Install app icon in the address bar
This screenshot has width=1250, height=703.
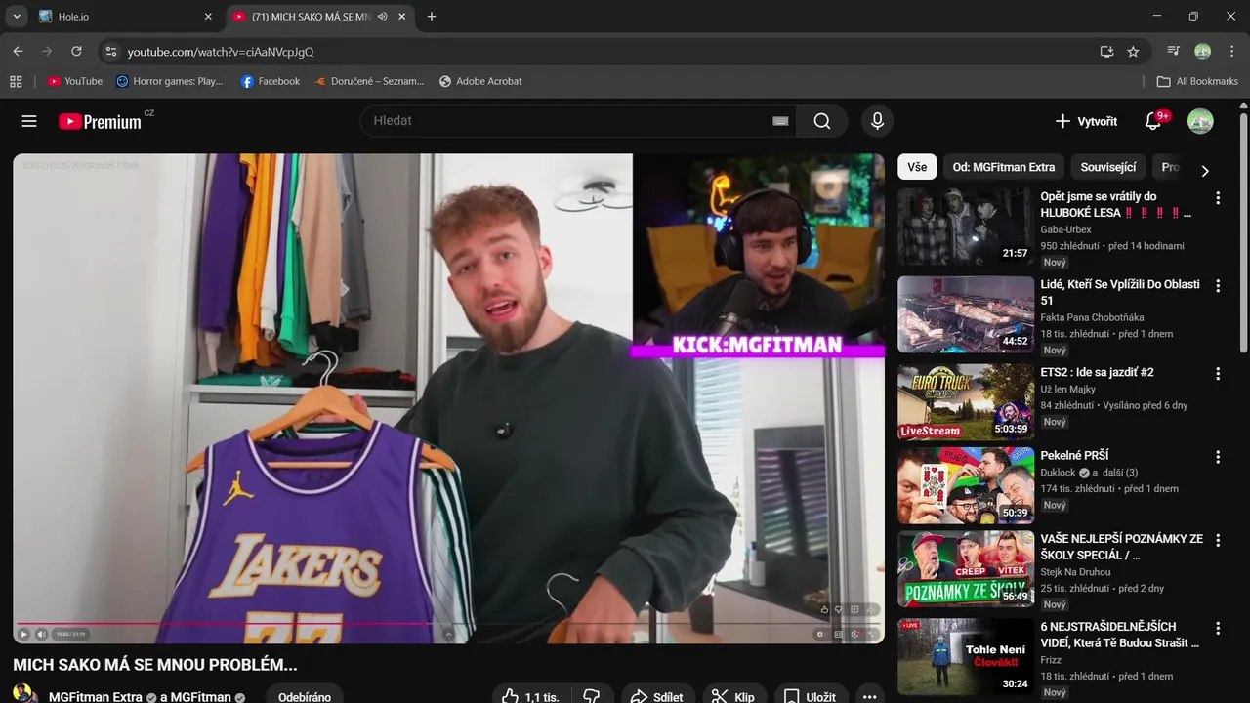(1106, 51)
